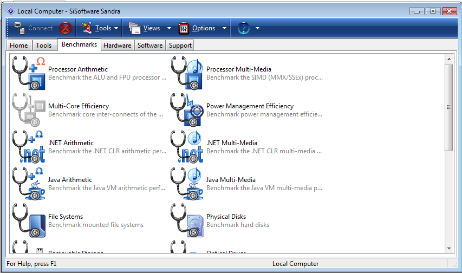Click the red disconnect X icon
Image resolution: width=462 pixels, height=273 pixels.
pos(66,28)
